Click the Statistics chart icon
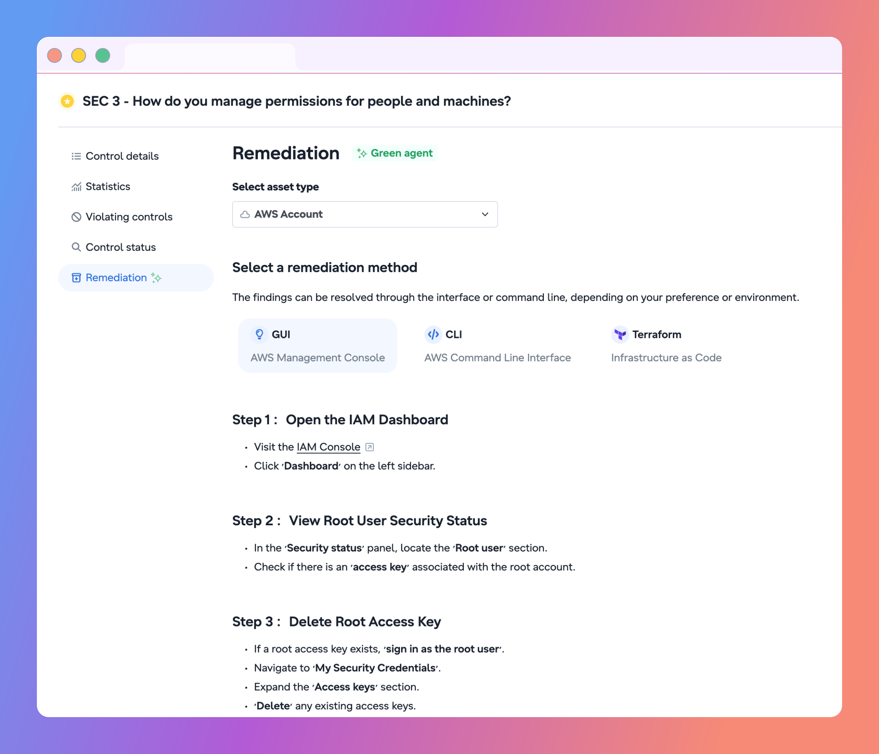 76,187
